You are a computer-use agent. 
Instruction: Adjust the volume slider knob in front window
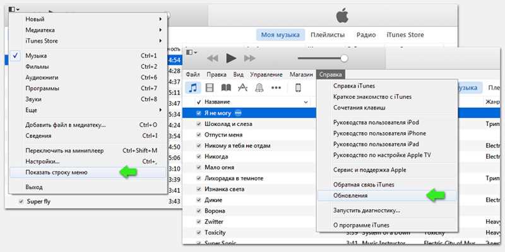344,58
